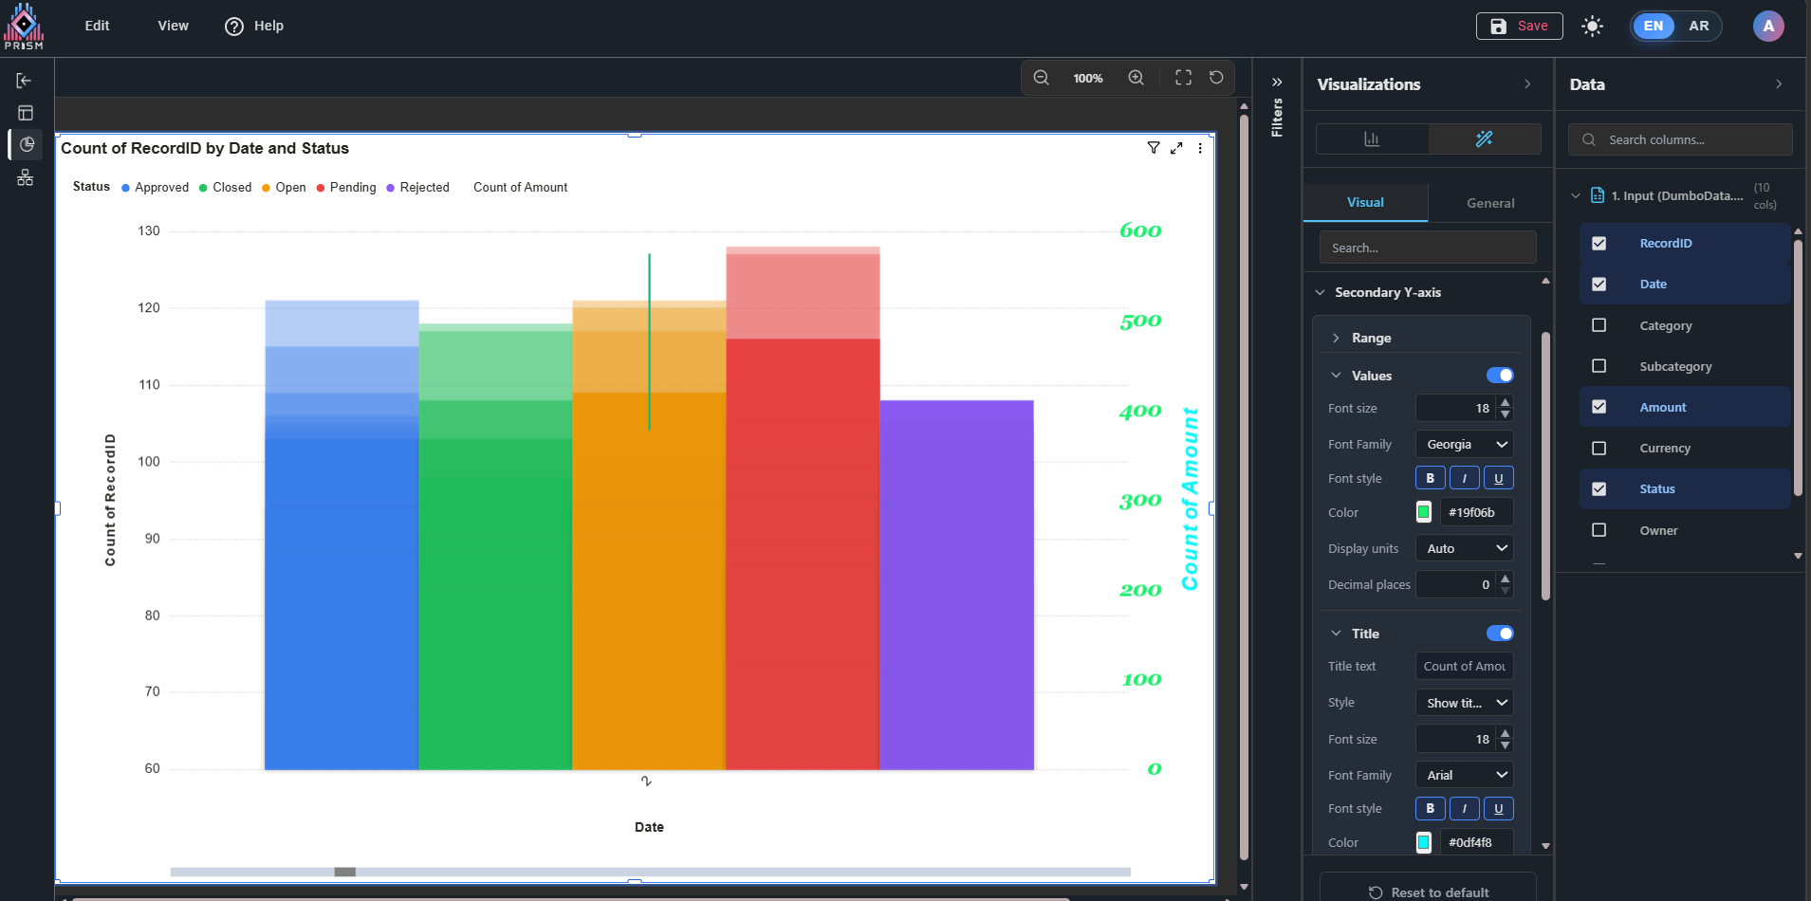The image size is (1811, 901).
Task: Click Reset to default button
Action: 1428,892
